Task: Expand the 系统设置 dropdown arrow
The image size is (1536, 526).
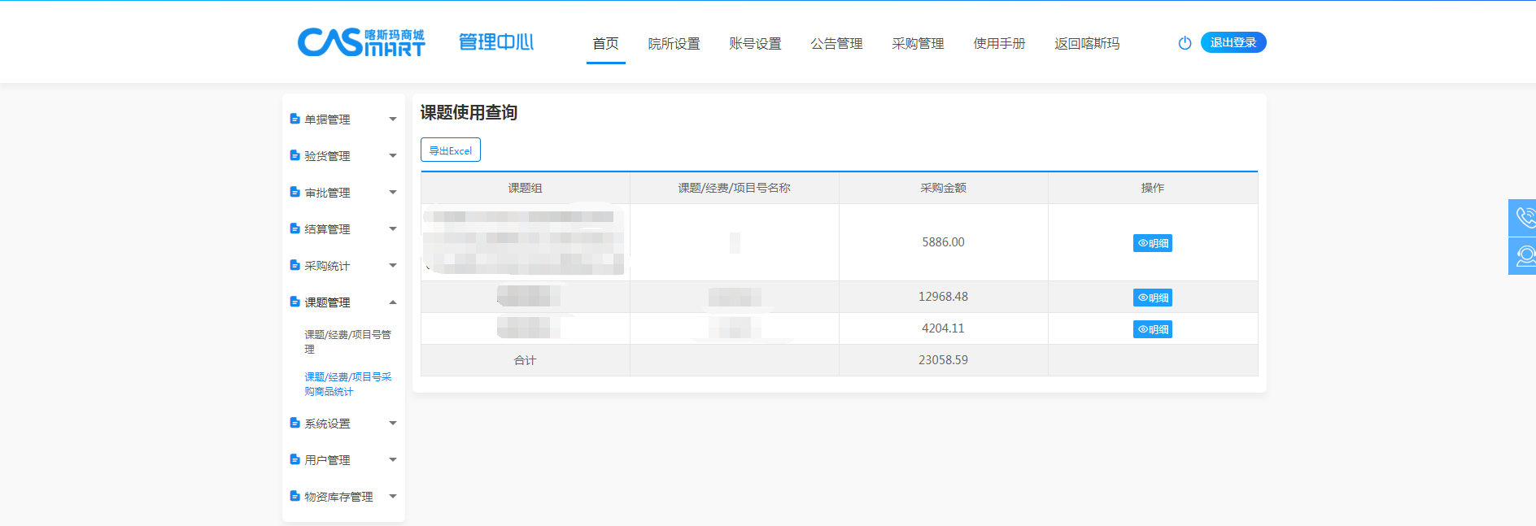Action: (393, 424)
